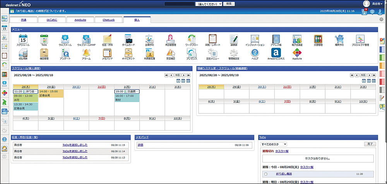Switch to the AppSuite tab
This screenshot has width=387, height=184.
click(x=80, y=19)
